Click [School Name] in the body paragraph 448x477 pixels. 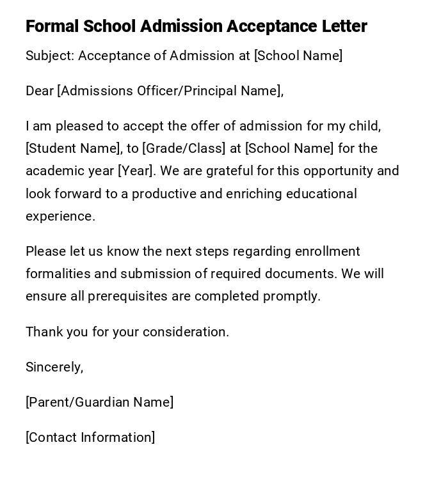[289, 148]
